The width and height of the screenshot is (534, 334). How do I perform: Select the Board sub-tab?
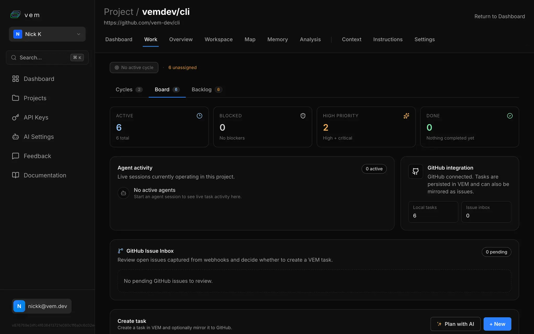pyautogui.click(x=167, y=90)
